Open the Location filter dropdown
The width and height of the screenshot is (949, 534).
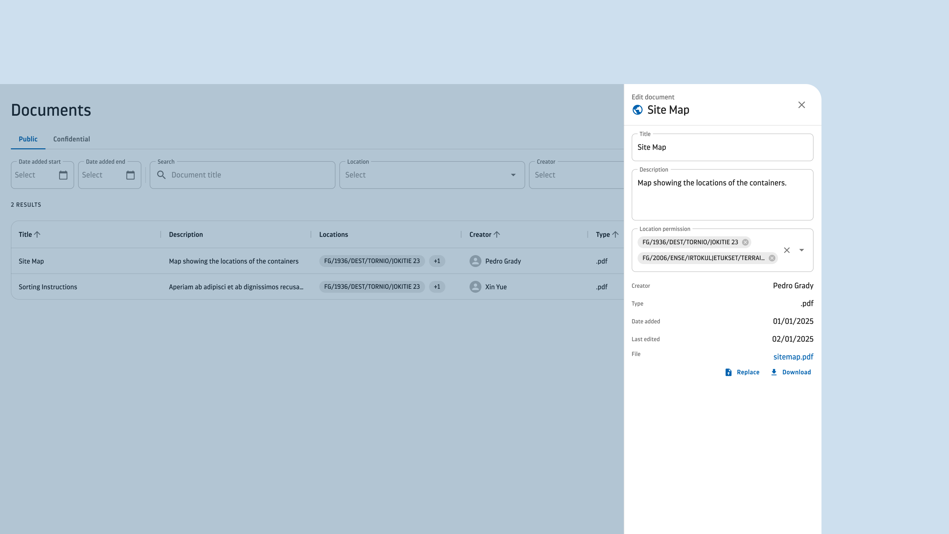pos(513,175)
